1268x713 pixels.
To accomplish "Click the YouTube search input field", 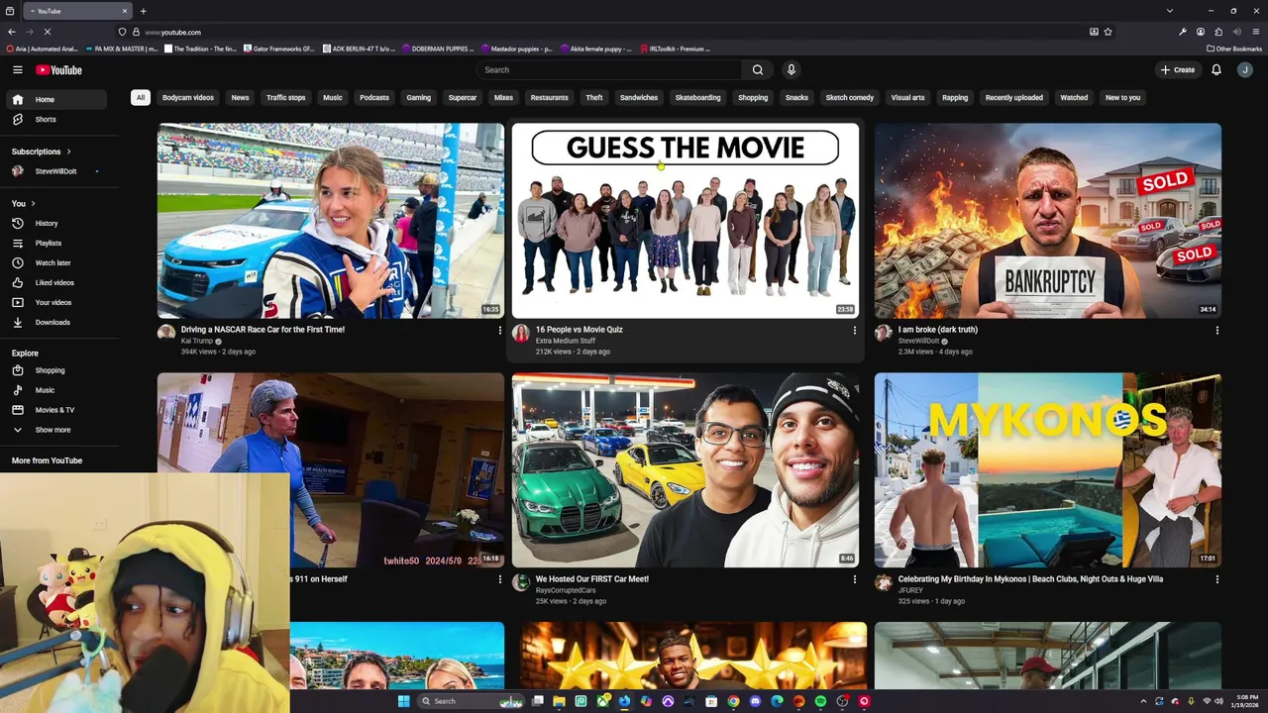I will (x=609, y=69).
